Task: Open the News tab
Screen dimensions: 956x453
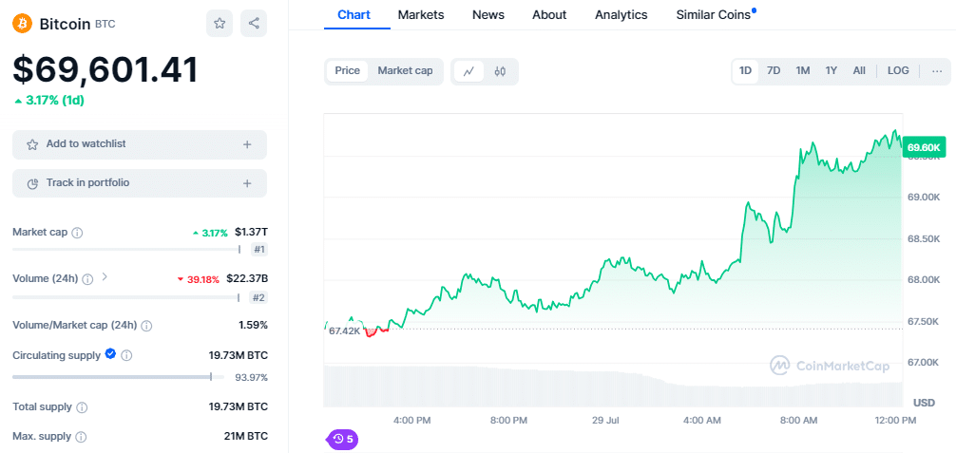Action: (x=488, y=14)
